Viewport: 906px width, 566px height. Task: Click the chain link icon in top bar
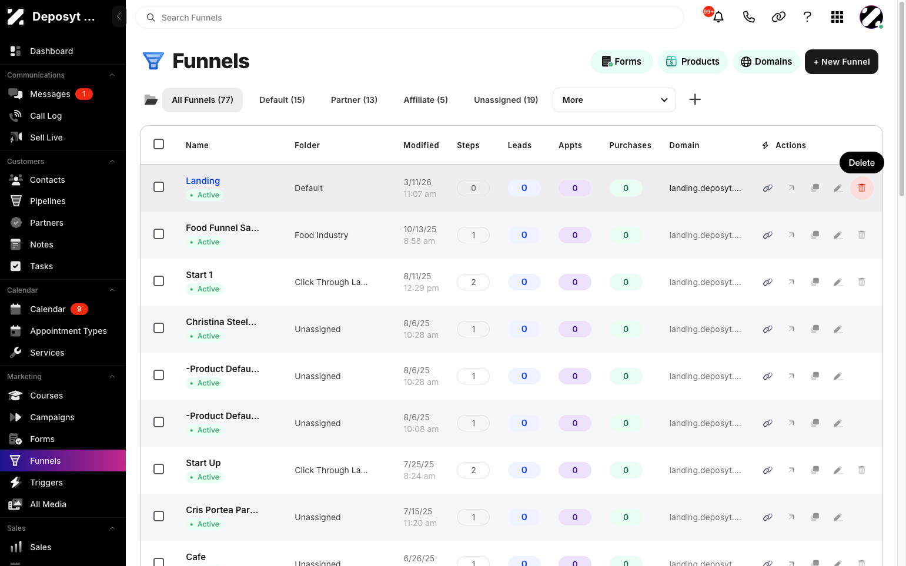[x=778, y=17]
